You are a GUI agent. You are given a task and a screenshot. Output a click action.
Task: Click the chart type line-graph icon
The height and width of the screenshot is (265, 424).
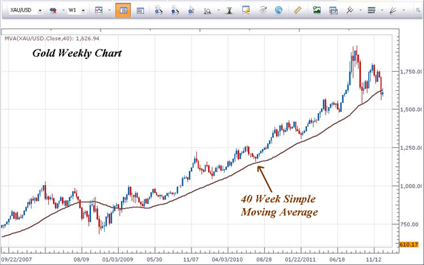99,11
